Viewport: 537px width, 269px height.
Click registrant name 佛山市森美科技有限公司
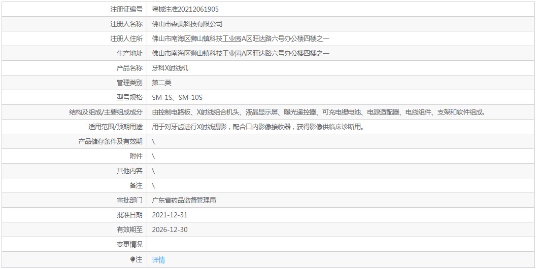(187, 24)
